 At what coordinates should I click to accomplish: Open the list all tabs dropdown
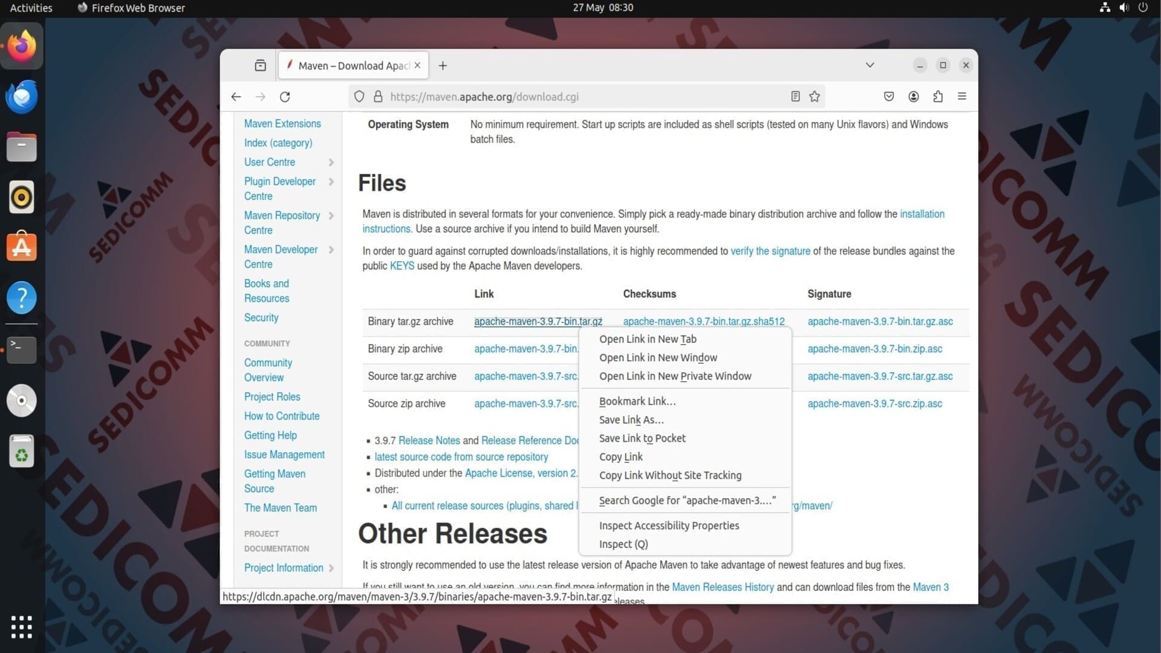870,65
